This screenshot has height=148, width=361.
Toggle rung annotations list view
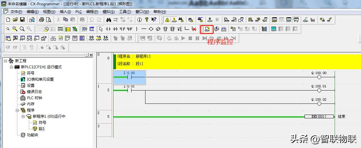(x=54, y=29)
